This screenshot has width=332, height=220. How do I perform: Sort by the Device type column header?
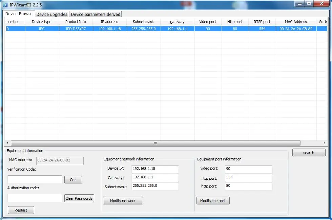tap(42, 22)
